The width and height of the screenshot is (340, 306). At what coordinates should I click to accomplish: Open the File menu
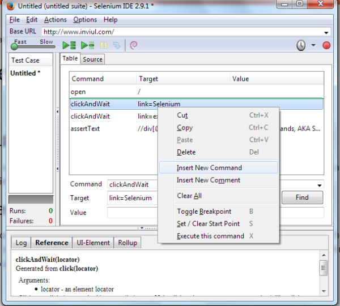15,20
